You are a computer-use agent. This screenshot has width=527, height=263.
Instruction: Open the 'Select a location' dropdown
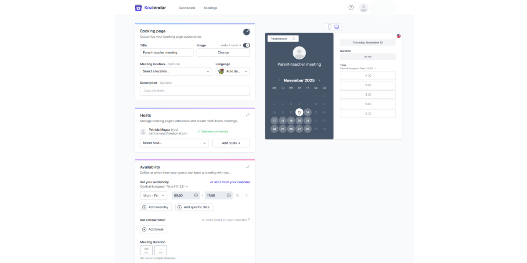tap(176, 71)
